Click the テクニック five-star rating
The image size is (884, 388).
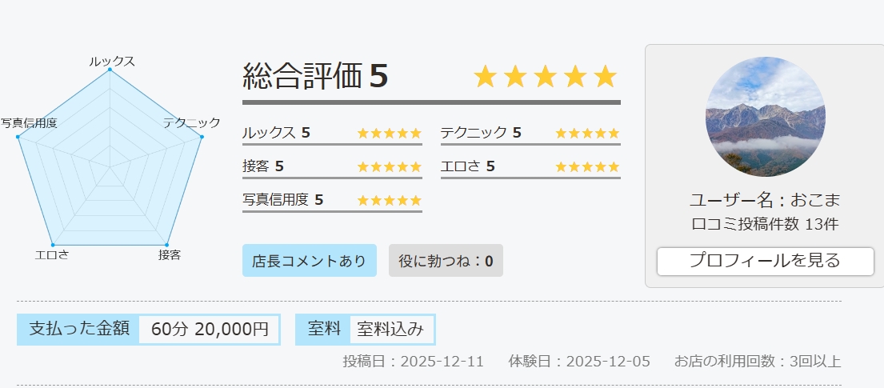pos(587,133)
